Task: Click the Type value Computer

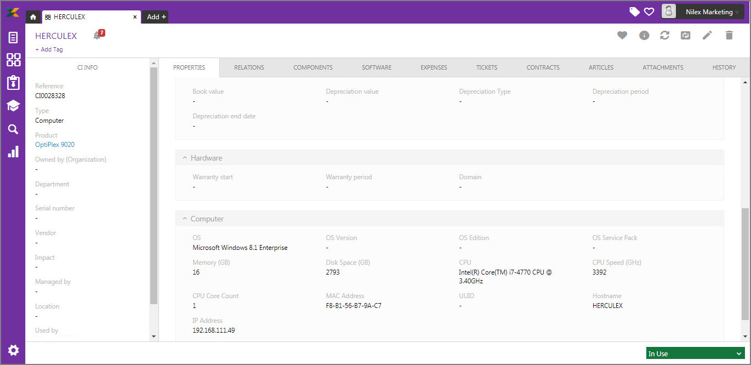Action: pos(49,120)
